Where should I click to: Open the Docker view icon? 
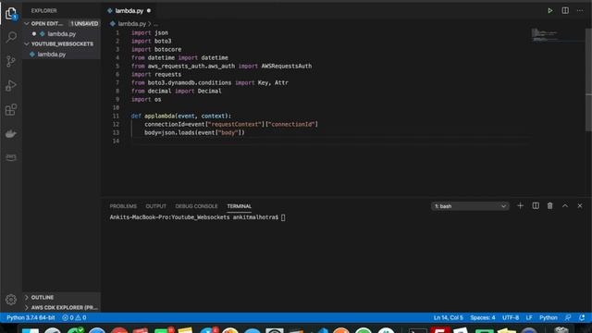click(11, 133)
